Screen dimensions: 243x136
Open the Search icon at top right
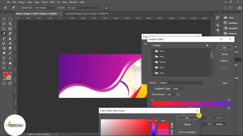click(225, 8)
